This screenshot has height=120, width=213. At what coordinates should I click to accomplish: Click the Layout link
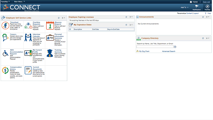point(196,13)
